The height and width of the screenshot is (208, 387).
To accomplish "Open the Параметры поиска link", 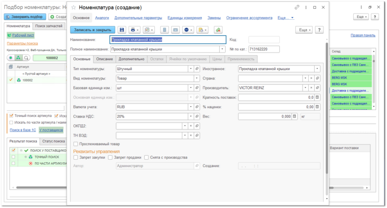I will pyautogui.click(x=22, y=43).
